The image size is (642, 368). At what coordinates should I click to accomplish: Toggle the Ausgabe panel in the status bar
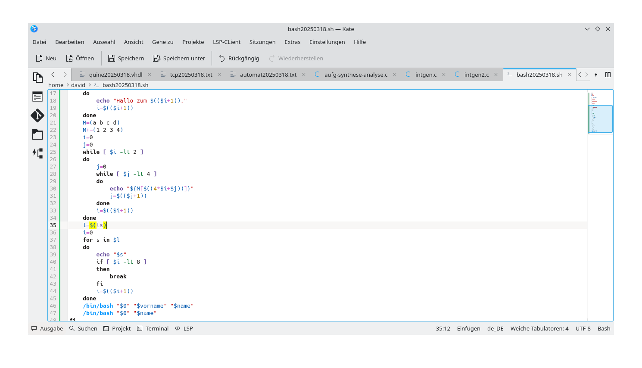(x=47, y=328)
